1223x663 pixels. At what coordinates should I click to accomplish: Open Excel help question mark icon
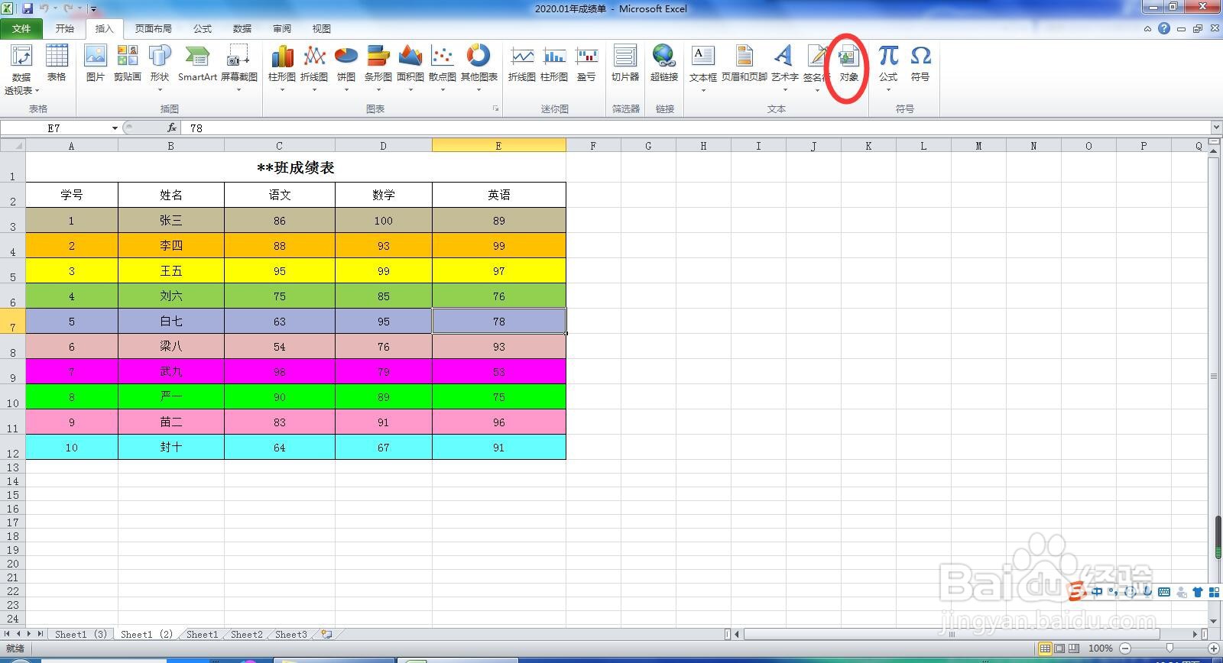coord(1163,28)
